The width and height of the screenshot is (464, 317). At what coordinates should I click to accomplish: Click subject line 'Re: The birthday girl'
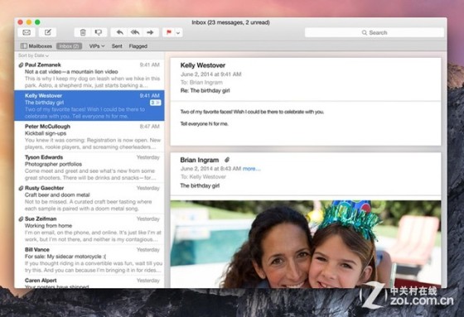coord(205,90)
